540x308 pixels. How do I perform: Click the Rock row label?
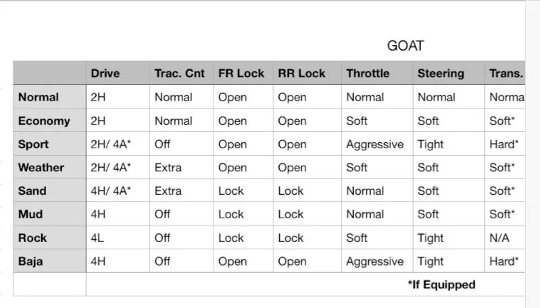[32, 238]
